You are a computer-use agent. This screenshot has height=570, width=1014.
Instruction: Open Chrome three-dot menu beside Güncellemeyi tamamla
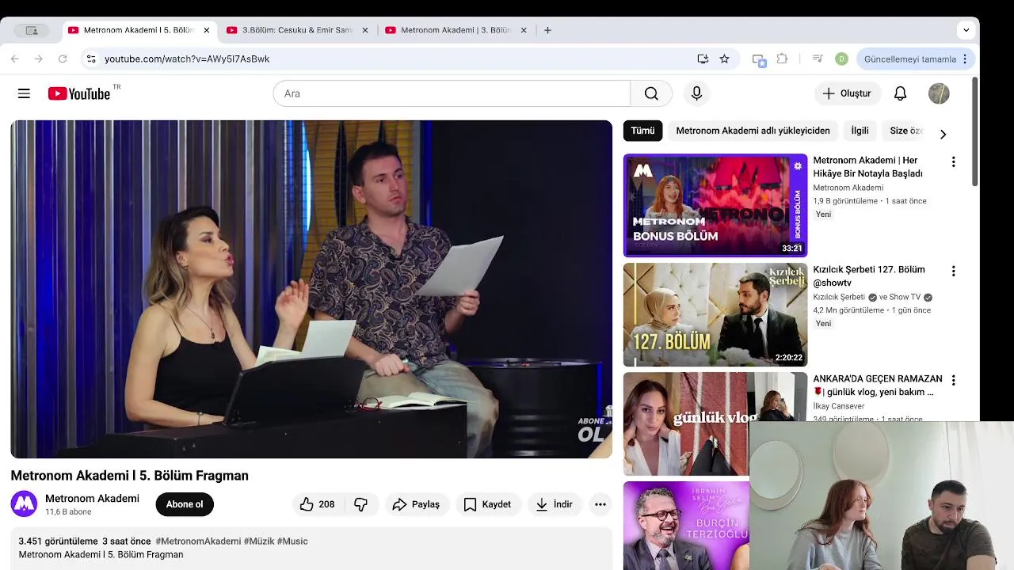click(x=965, y=59)
